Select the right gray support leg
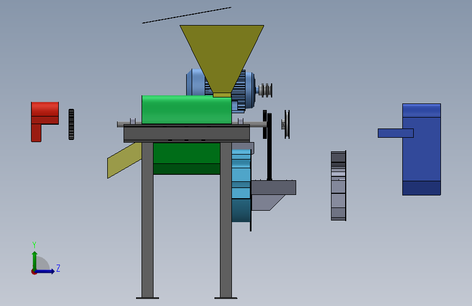This screenshot has height=306, width=472. [226, 220]
